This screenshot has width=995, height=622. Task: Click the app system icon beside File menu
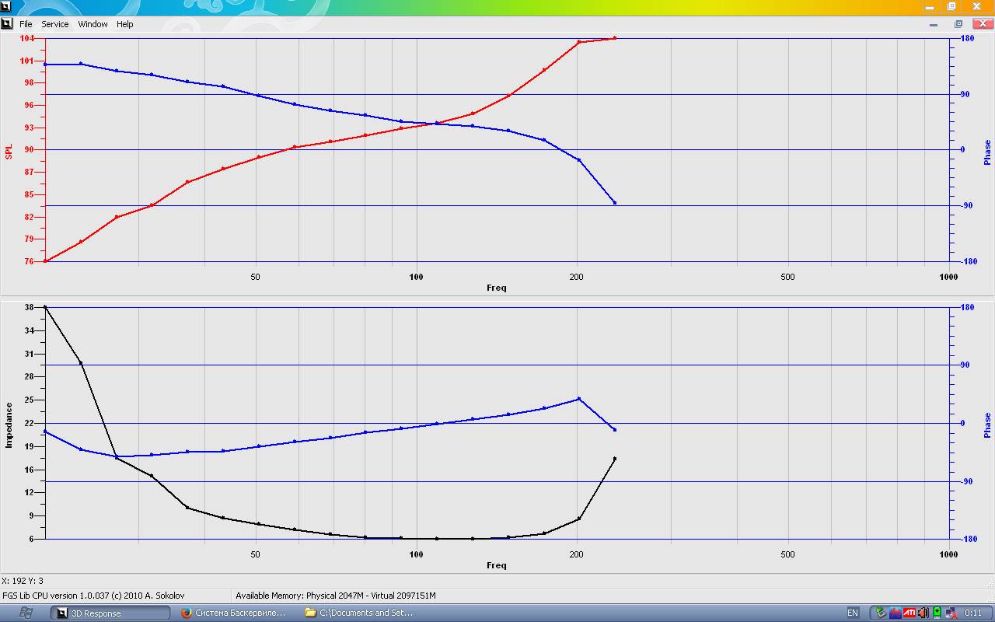click(7, 24)
